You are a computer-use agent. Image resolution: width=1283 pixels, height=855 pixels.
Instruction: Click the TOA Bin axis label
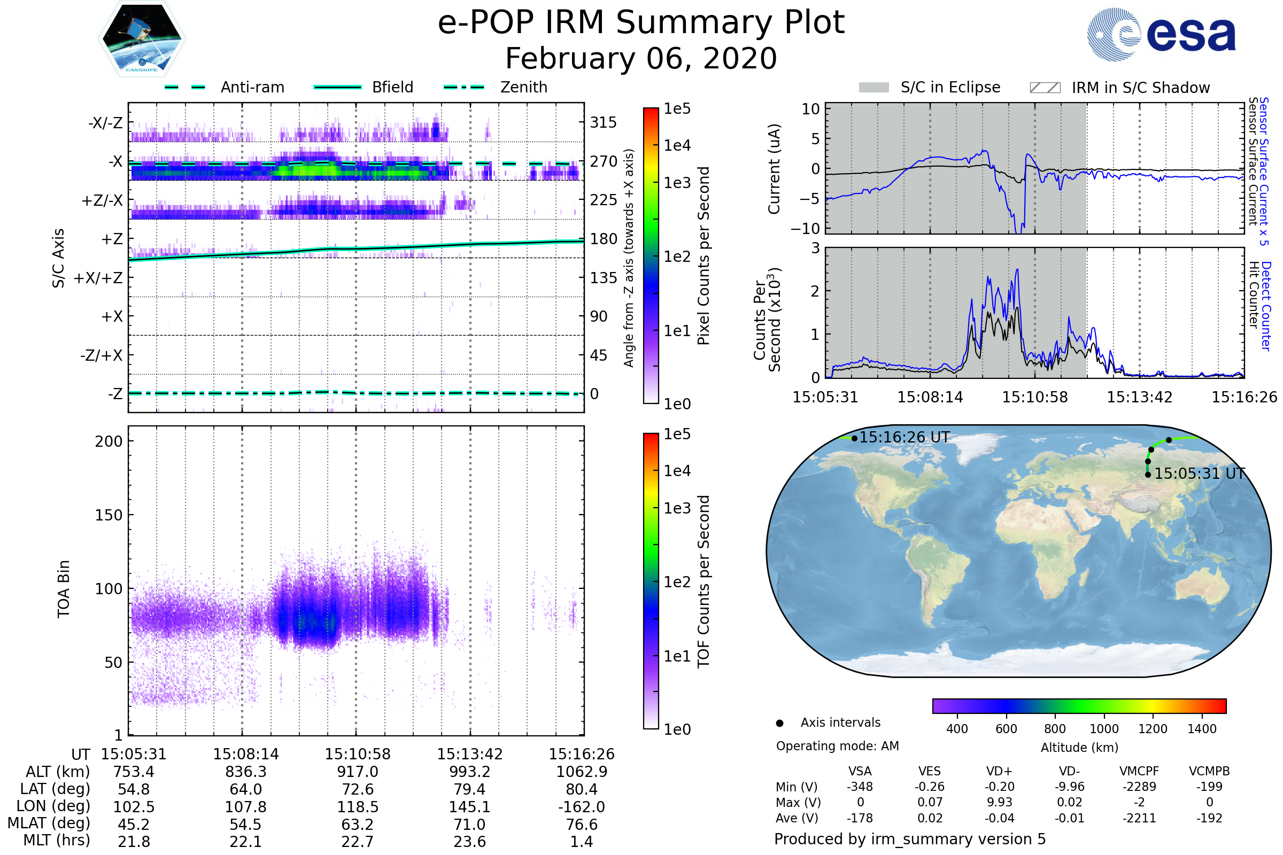tap(64, 588)
